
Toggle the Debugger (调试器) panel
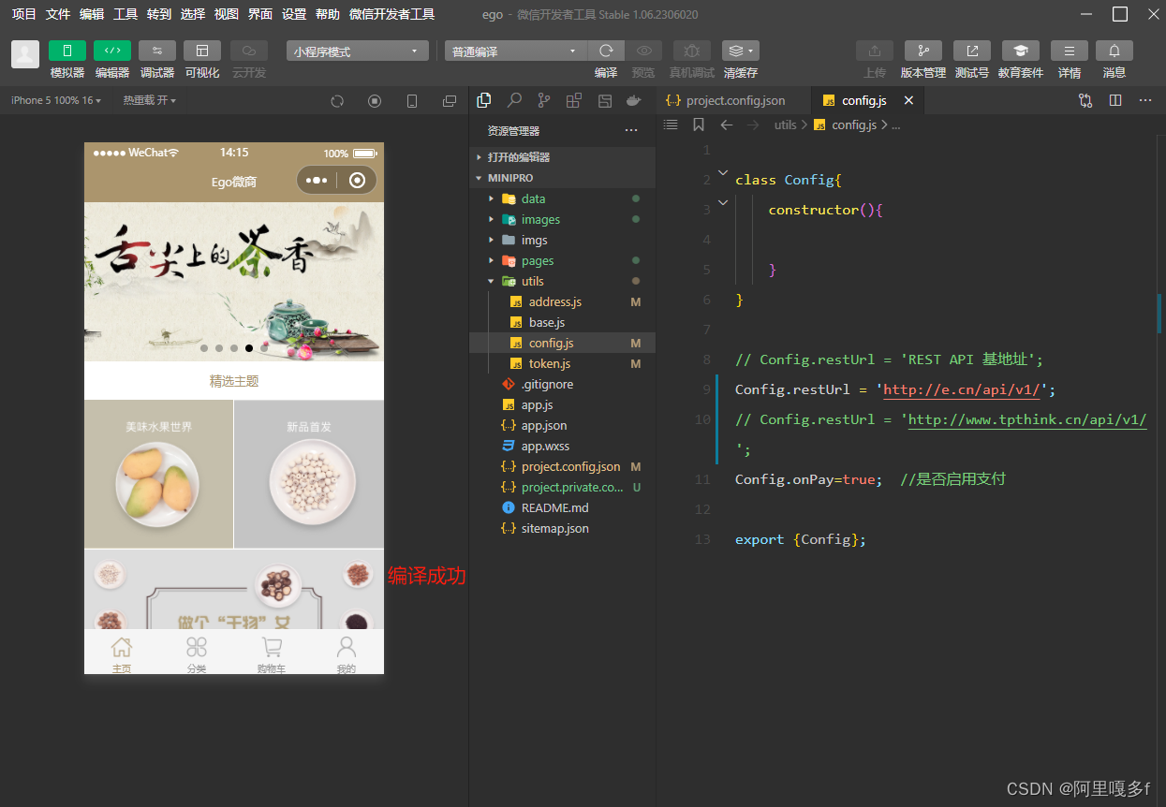156,51
